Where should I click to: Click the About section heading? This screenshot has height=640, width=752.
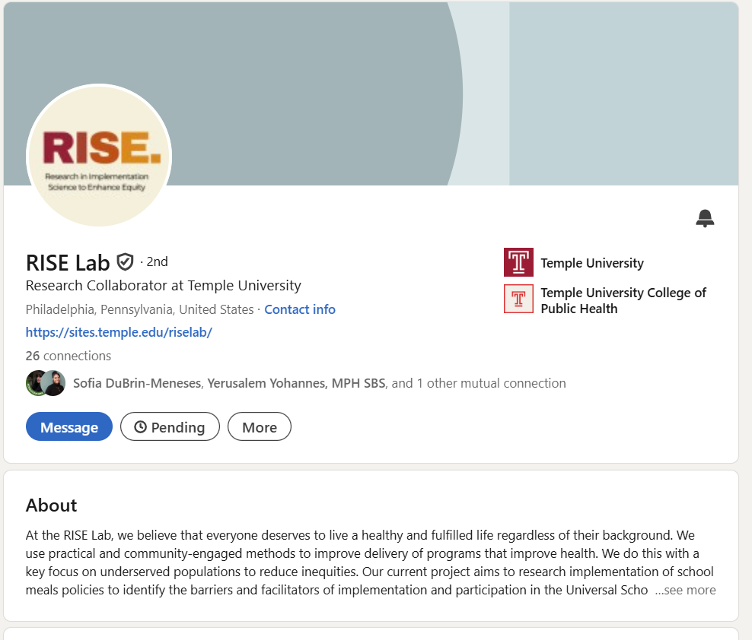point(51,505)
